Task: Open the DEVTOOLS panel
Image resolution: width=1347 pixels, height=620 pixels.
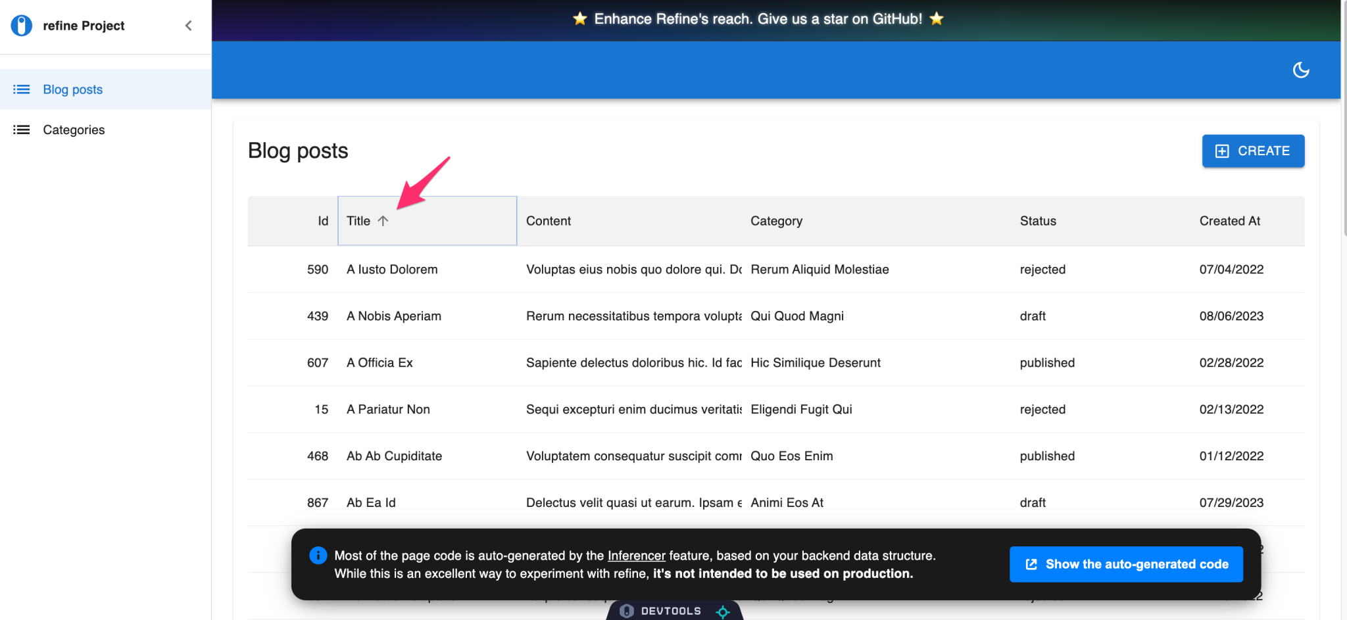Action: point(670,611)
